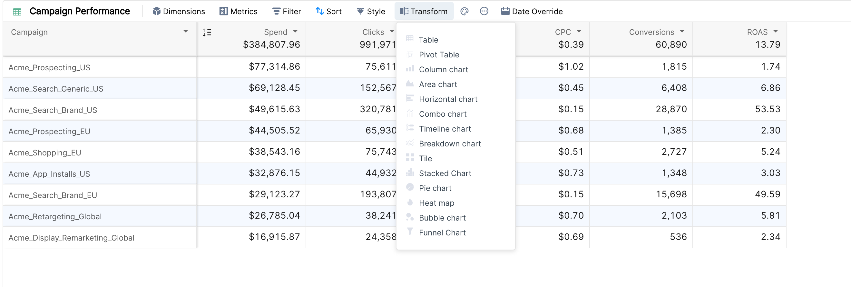
Task: Expand the Conversions column dropdown arrow
Action: coord(682,31)
